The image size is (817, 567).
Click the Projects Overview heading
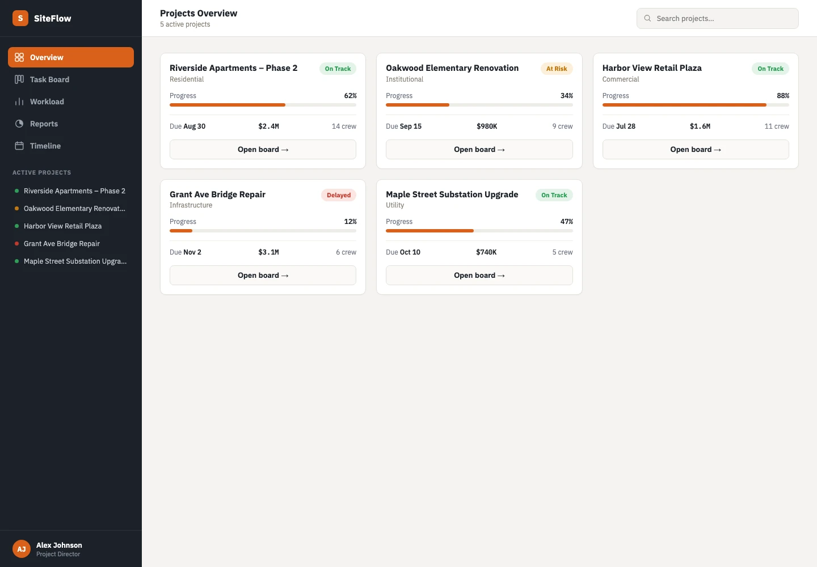(199, 13)
